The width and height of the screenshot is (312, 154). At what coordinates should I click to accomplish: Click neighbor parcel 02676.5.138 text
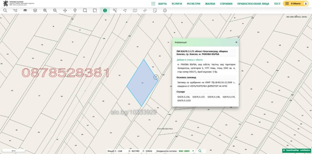[214, 97]
